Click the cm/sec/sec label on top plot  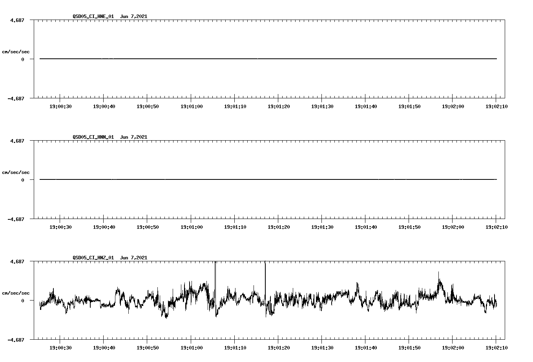pos(16,51)
